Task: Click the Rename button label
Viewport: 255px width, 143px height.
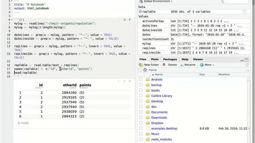Action: [x=190, y=65]
